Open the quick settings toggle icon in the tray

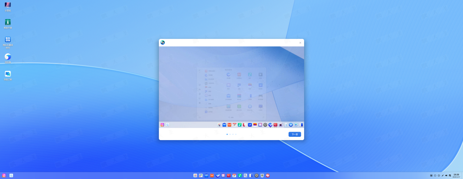[x=450, y=175]
